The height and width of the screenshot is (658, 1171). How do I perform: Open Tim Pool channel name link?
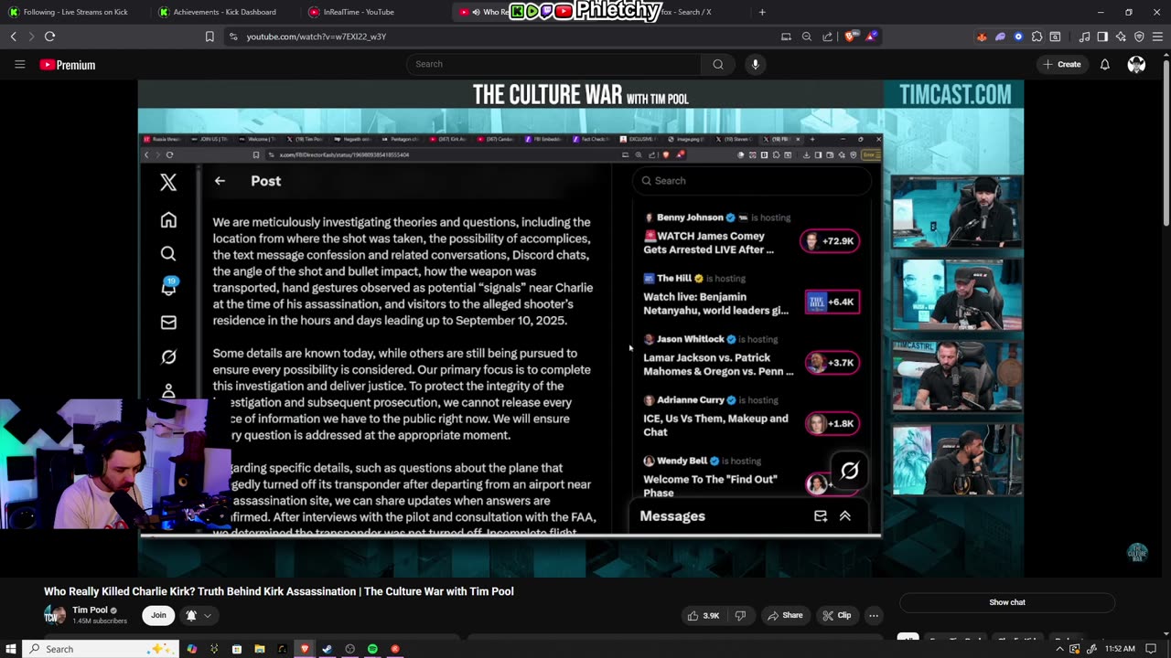90,610
